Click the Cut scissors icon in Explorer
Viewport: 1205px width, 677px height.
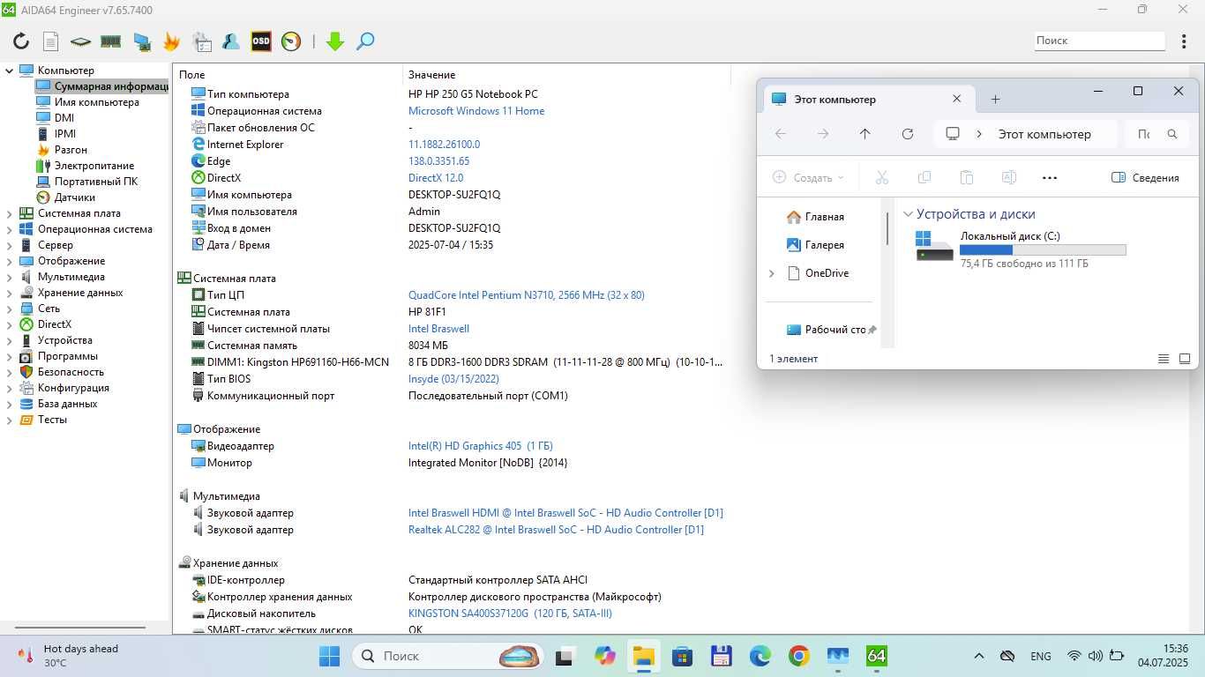(x=882, y=177)
